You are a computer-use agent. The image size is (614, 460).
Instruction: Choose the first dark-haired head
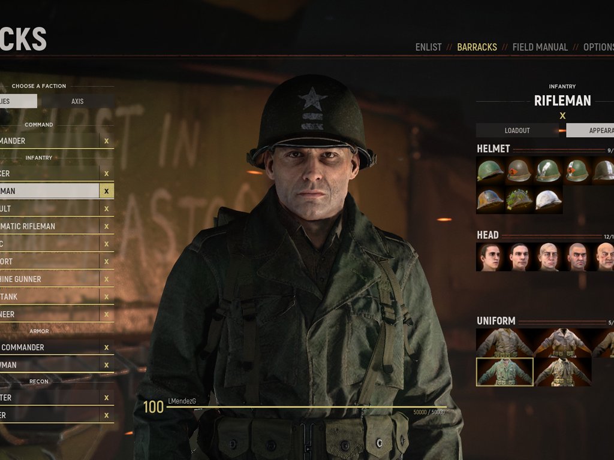(x=490, y=257)
